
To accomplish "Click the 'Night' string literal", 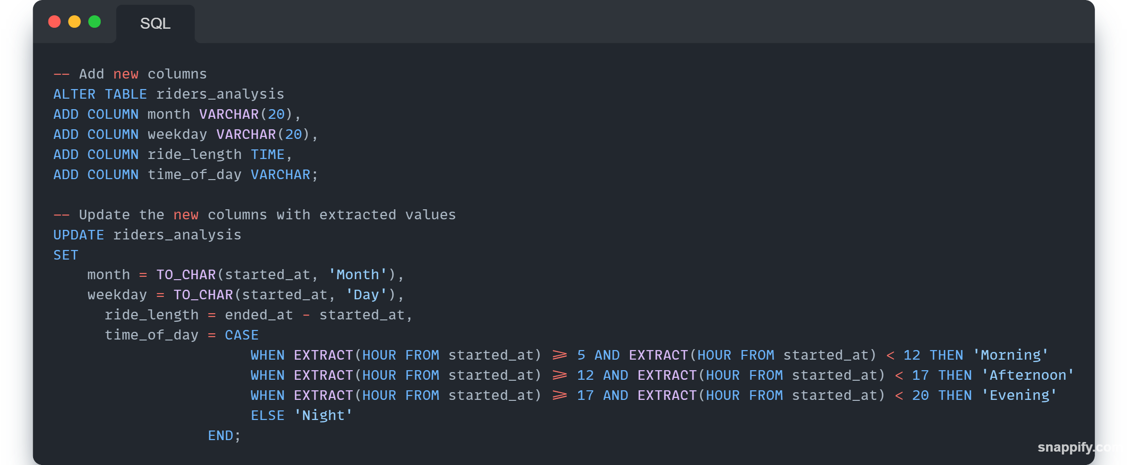I will (323, 415).
